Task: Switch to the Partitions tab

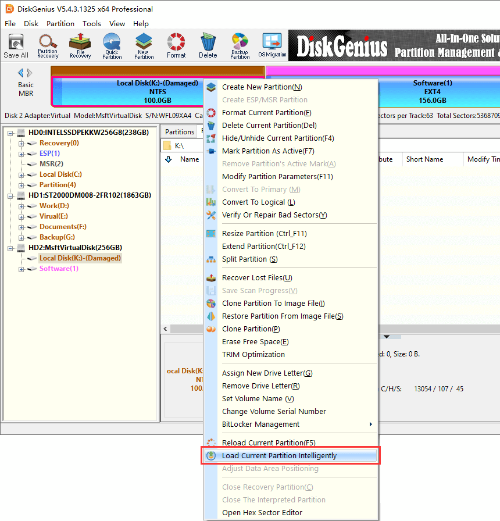Action: pos(180,132)
